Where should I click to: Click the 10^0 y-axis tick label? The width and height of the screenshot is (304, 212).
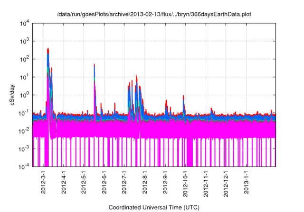coord(25,95)
